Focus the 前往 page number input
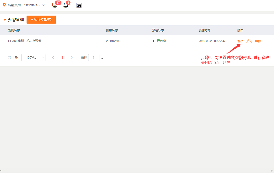This screenshot has width=274, height=173. pyautogui.click(x=94, y=58)
